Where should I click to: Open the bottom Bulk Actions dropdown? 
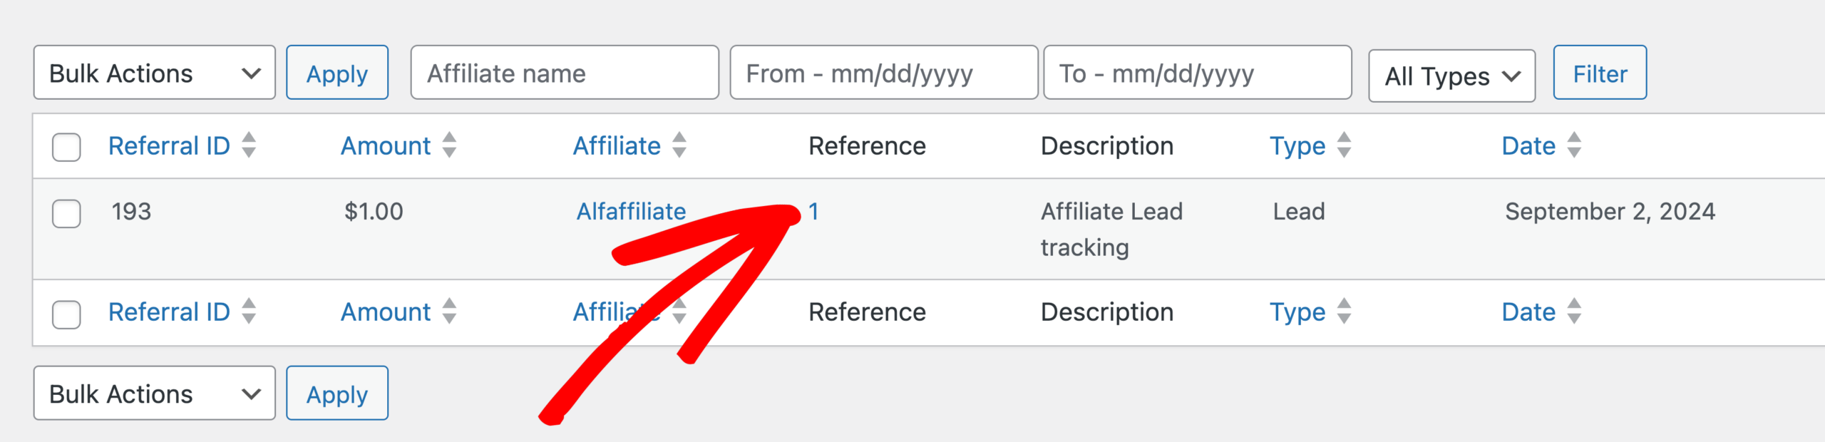tap(153, 393)
